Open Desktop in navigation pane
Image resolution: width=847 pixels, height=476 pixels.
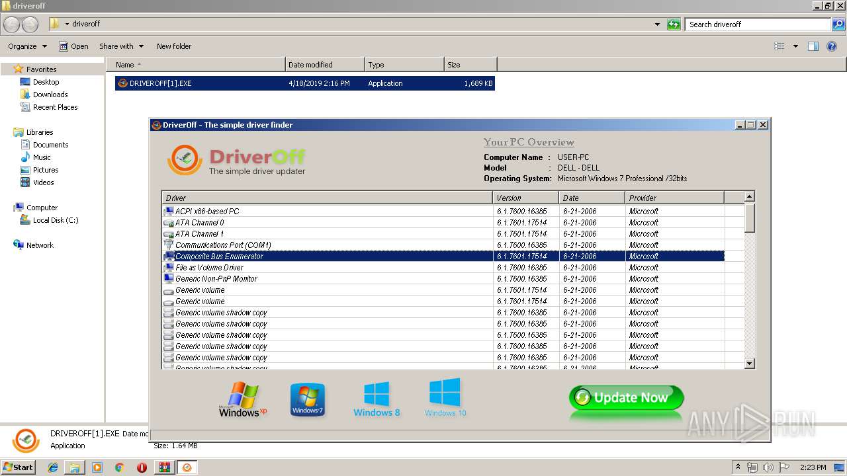[46, 82]
